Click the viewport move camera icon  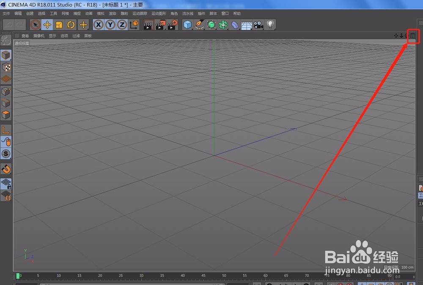tap(396, 36)
